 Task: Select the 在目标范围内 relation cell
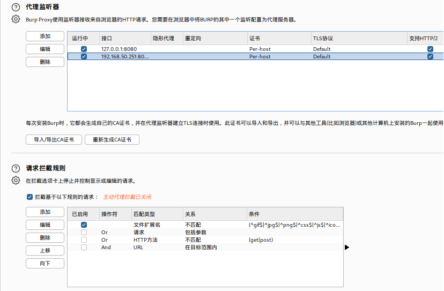(215, 248)
